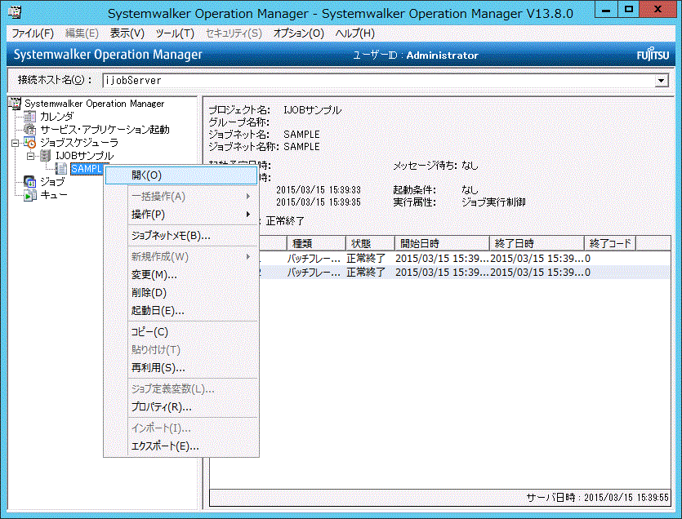Expand the 操作(P) submenu arrow
Screen dimensions: 682x519
click(x=248, y=215)
